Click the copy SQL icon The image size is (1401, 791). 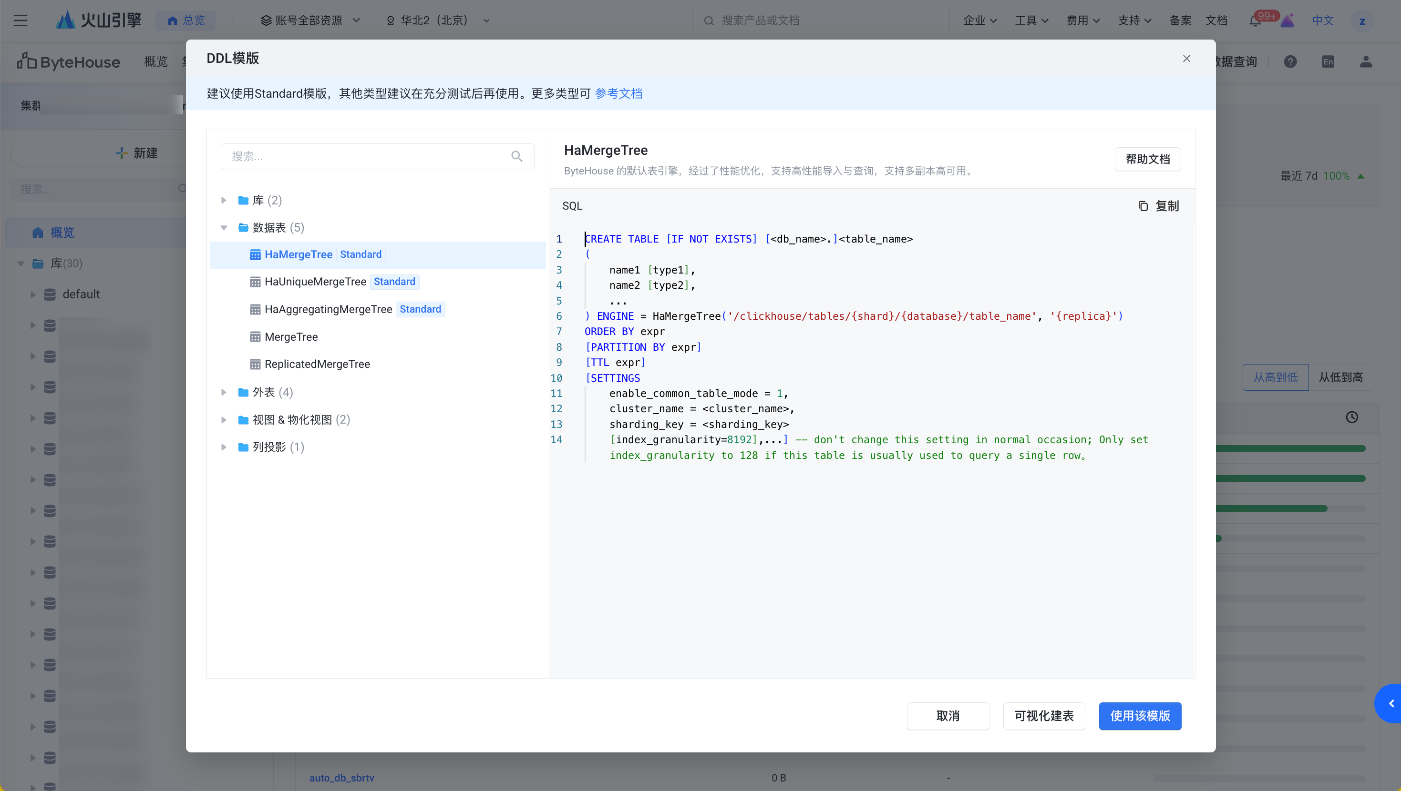pos(1143,206)
